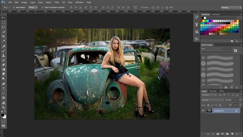Open the Image menu
The height and width of the screenshot is (137, 243).
[x=24, y=2]
